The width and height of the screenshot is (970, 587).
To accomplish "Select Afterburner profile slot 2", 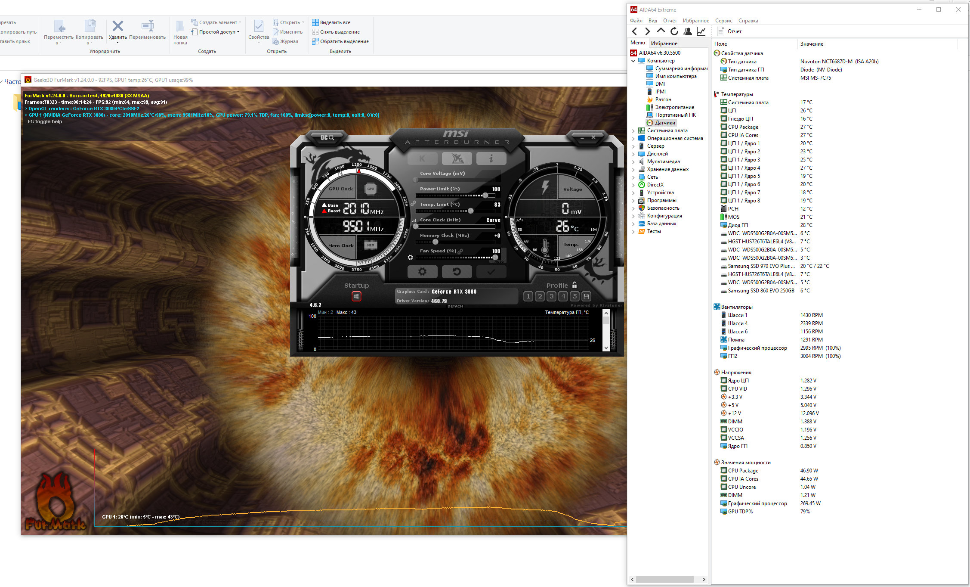I will (540, 296).
